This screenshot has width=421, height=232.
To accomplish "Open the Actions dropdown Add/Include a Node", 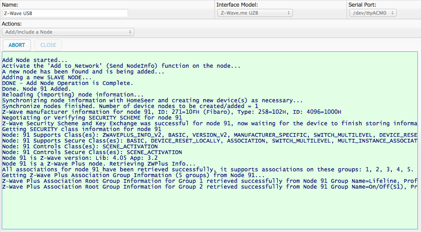I will (68, 32).
